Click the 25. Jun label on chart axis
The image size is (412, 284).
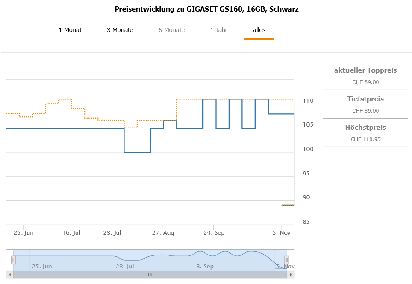coord(24,233)
